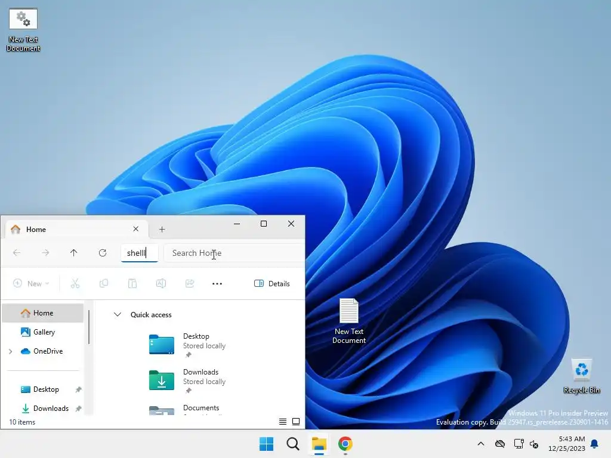
Task: Refresh the File Explorer view
Action: 103,253
